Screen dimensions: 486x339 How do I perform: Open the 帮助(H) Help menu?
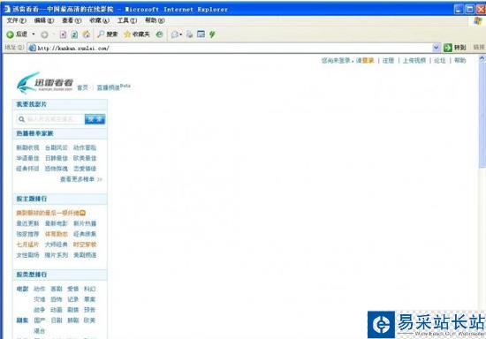(155, 20)
